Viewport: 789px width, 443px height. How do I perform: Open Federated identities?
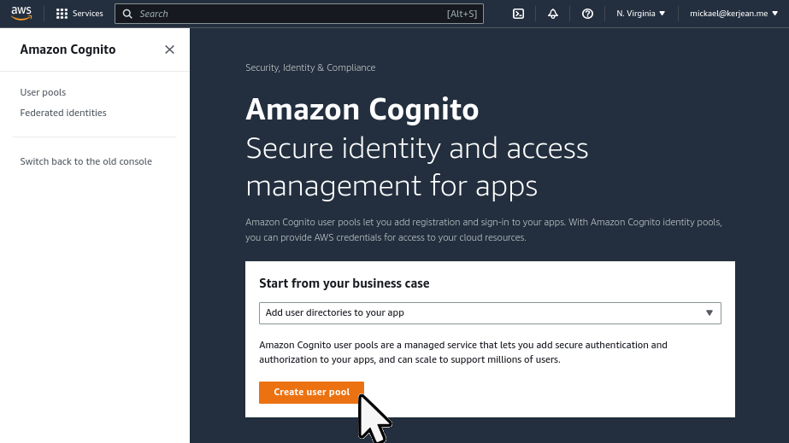tap(63, 113)
